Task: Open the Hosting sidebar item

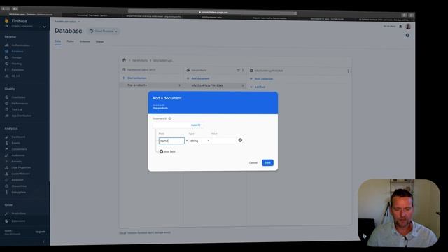Action: pyautogui.click(x=16, y=64)
